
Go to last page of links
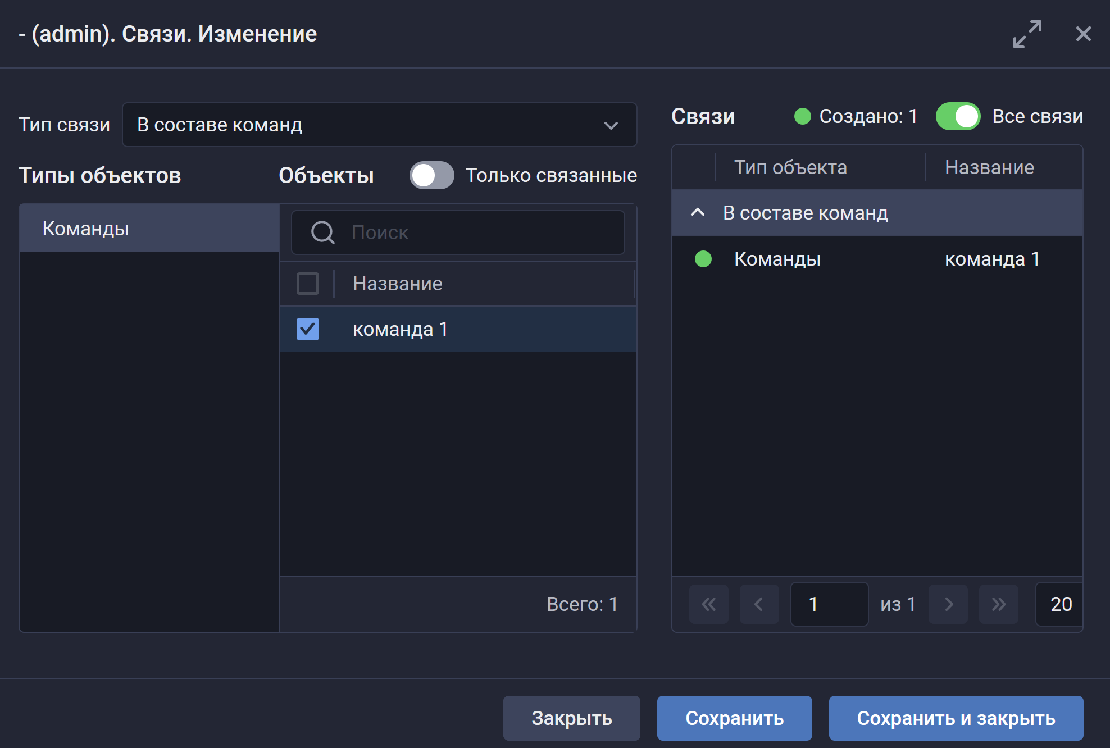[998, 604]
